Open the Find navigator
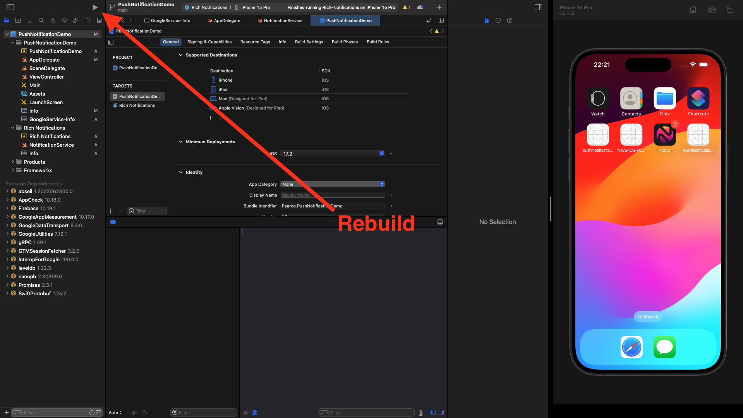 41,21
